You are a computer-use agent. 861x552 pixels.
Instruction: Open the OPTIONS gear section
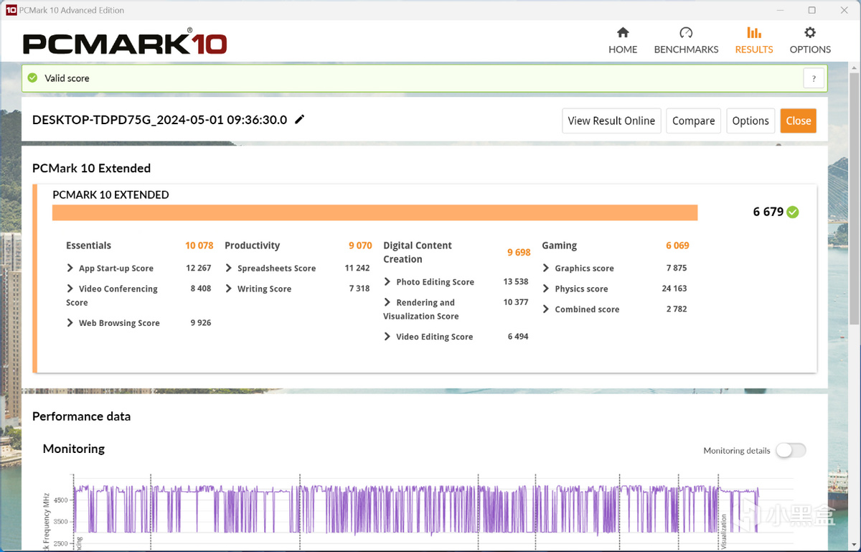coord(810,41)
